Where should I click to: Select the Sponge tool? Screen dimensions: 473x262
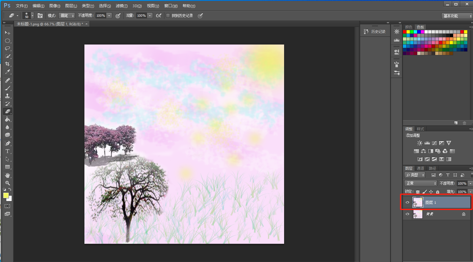7,135
